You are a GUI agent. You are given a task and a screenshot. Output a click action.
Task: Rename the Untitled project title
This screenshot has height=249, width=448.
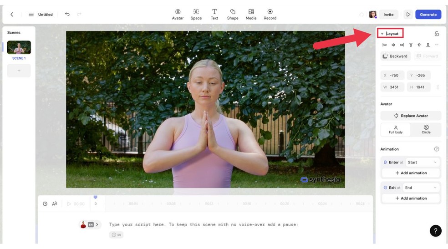coord(46,14)
